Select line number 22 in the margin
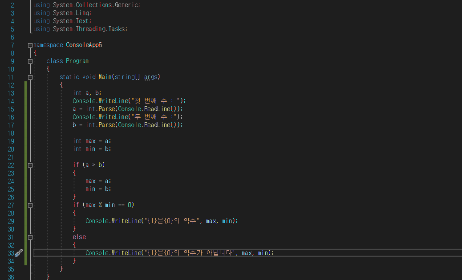This screenshot has width=462, height=280. pos(11,165)
